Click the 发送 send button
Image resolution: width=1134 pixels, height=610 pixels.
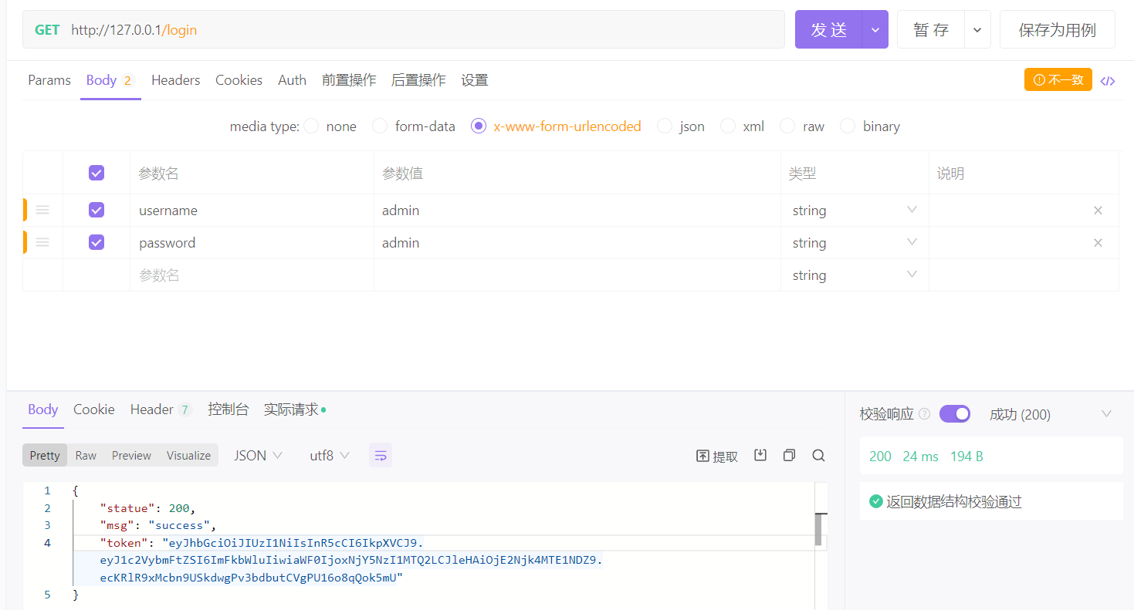pos(829,29)
